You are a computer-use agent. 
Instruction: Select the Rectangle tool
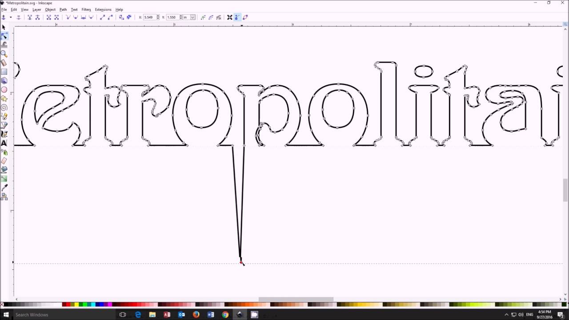pyautogui.click(x=4, y=72)
